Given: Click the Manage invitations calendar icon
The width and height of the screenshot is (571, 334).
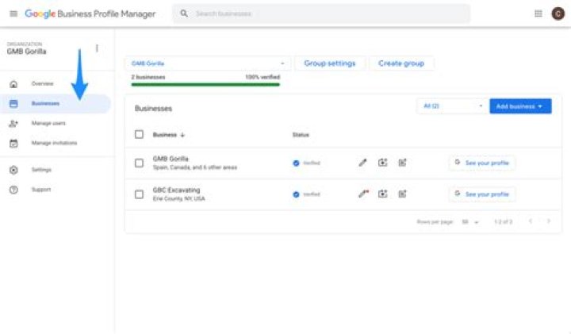Looking at the screenshot, I should [x=13, y=143].
